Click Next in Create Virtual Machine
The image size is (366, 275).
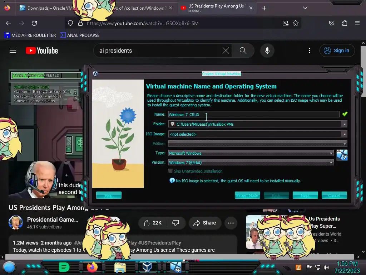pyautogui.click(x=305, y=195)
